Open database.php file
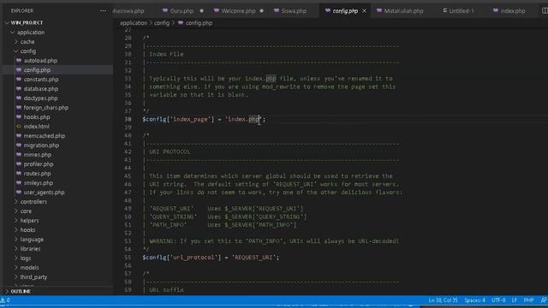The height and width of the screenshot is (308, 548). point(41,89)
